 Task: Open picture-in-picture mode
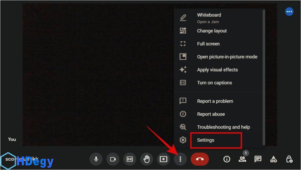[x=227, y=57]
